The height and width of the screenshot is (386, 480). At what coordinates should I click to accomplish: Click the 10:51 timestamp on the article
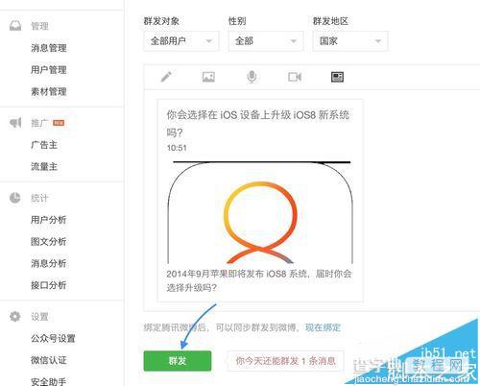tap(177, 148)
